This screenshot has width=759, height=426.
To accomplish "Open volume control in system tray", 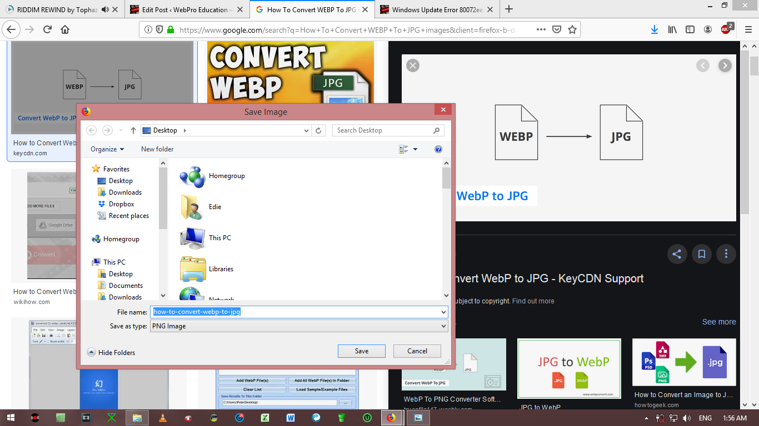I will [x=687, y=418].
